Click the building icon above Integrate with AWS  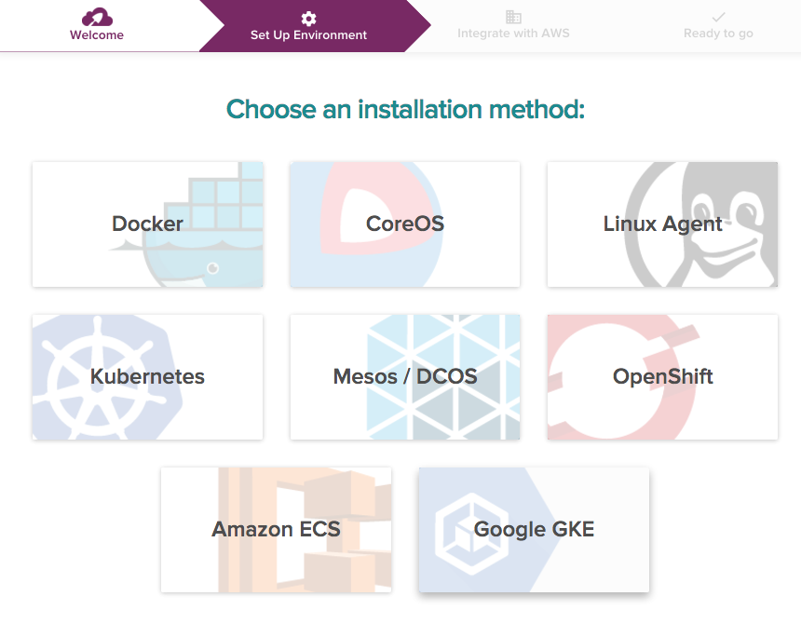[x=513, y=15]
